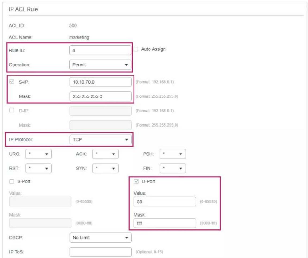Open the FIN flag dropdown

[173, 168]
